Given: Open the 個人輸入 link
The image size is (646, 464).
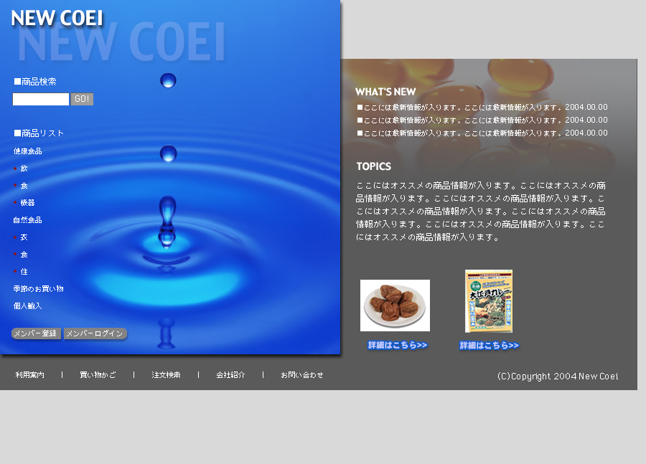Looking at the screenshot, I should pos(27,306).
